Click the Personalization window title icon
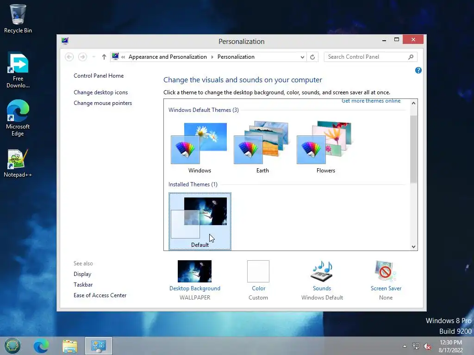Viewport: 474px width, 355px height. [65, 41]
